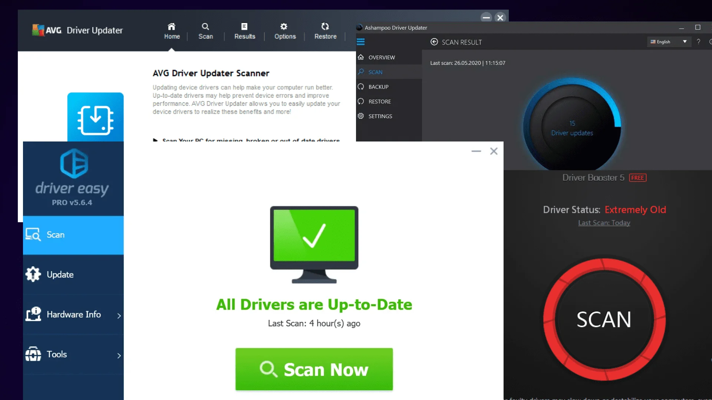This screenshot has width=712, height=400.
Task: Open the Last Scan: Today link
Action: [604, 223]
